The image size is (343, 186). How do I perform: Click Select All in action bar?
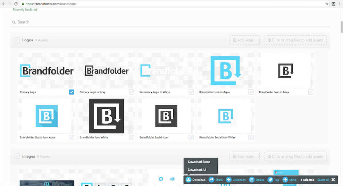point(323,180)
